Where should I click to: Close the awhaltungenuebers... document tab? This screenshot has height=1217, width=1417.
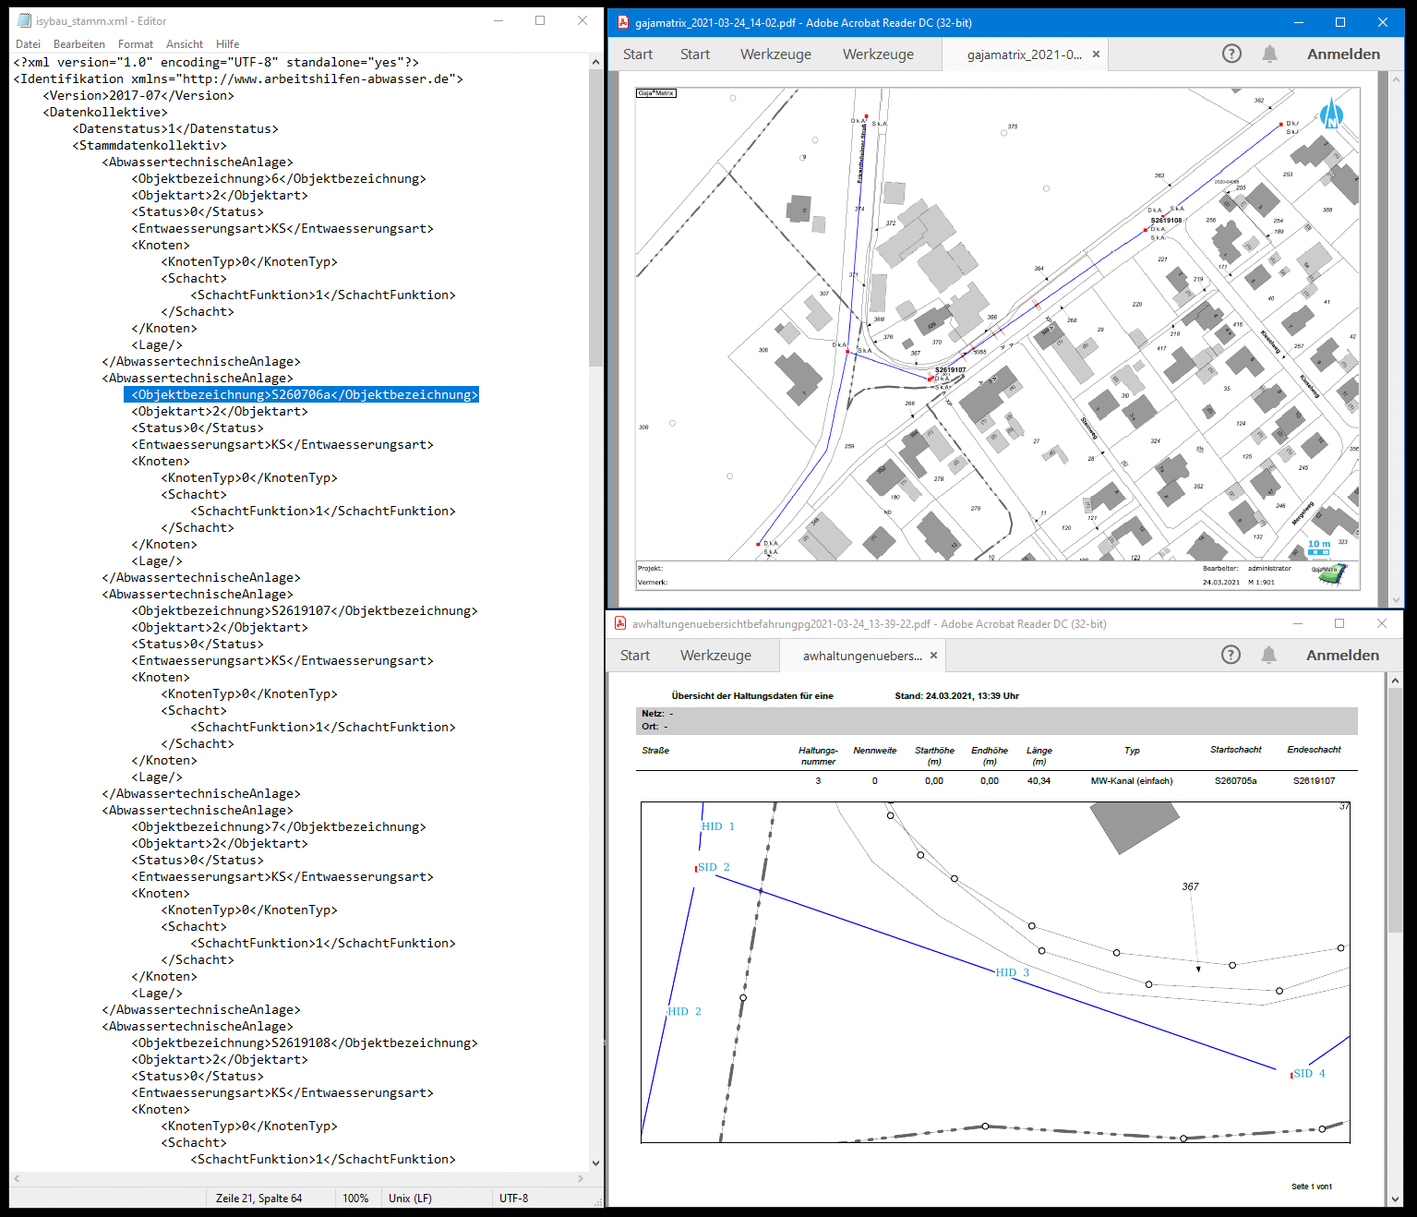point(933,656)
